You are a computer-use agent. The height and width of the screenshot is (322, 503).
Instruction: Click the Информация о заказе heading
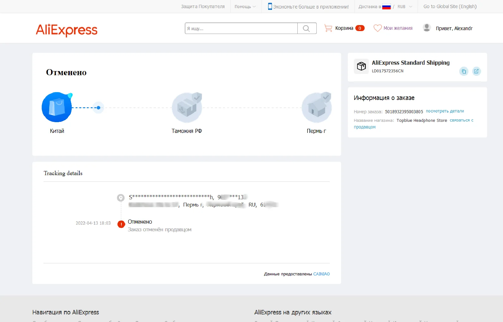384,98
